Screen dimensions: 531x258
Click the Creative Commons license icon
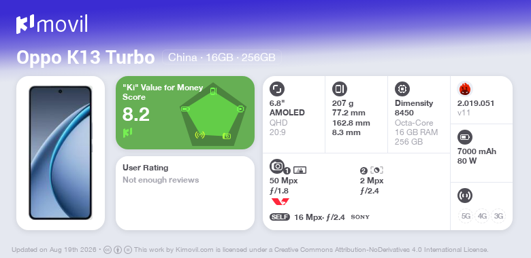[x=108, y=251]
